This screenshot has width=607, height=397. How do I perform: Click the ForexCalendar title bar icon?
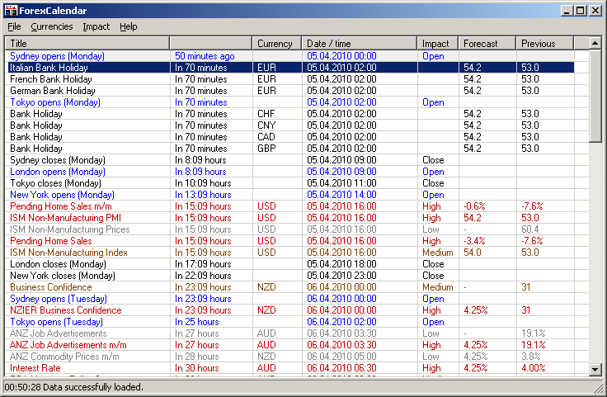(11, 11)
